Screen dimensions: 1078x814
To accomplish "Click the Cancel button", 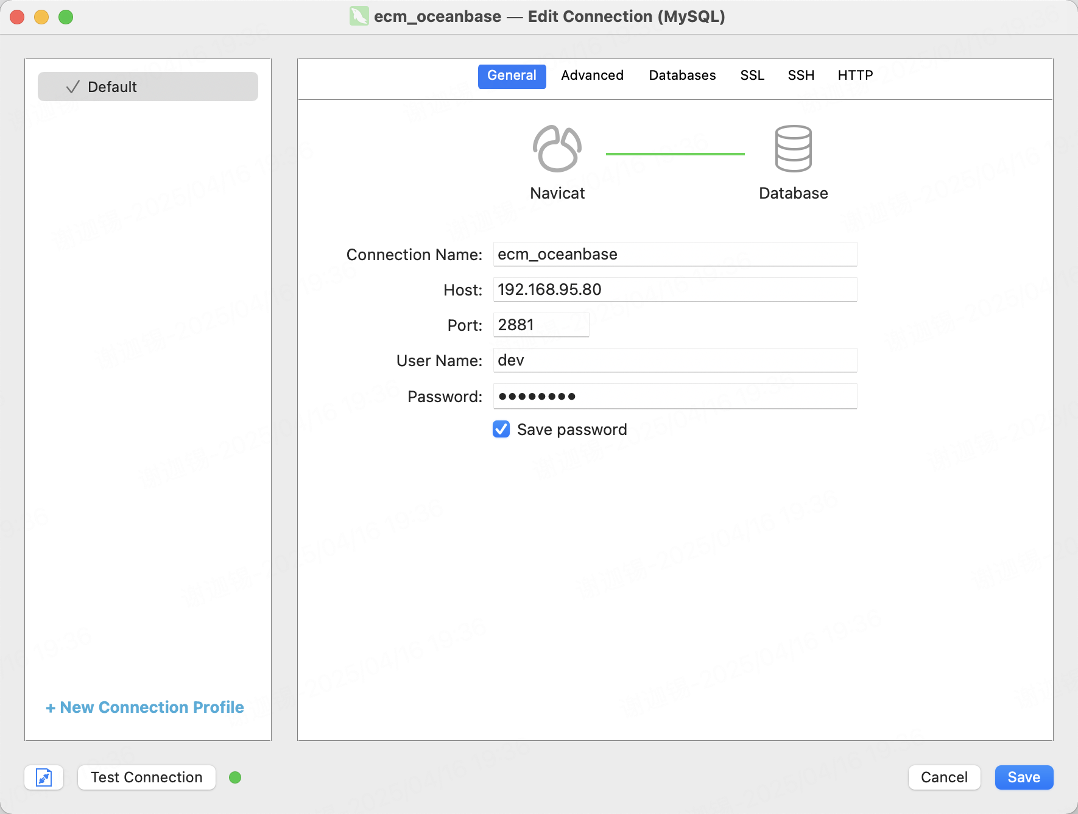I will [x=944, y=777].
